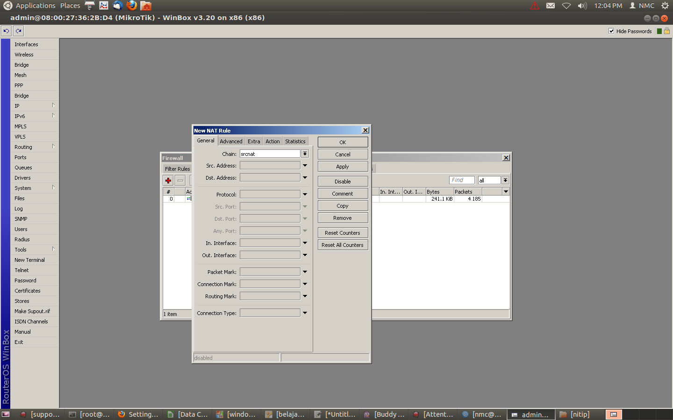Click the volume speaker icon
This screenshot has height=420, width=673.
click(581, 6)
